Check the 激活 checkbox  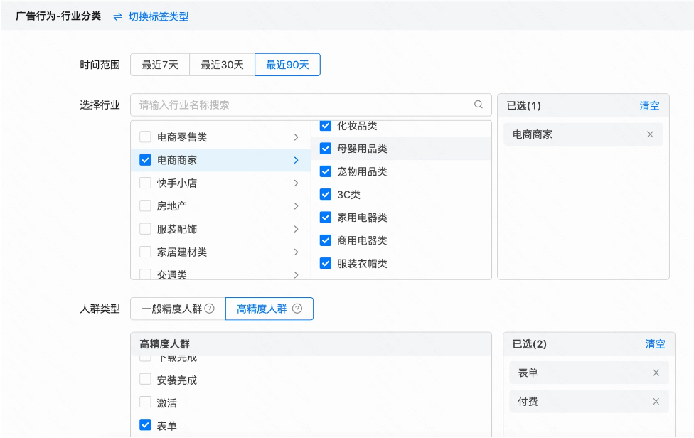point(145,400)
